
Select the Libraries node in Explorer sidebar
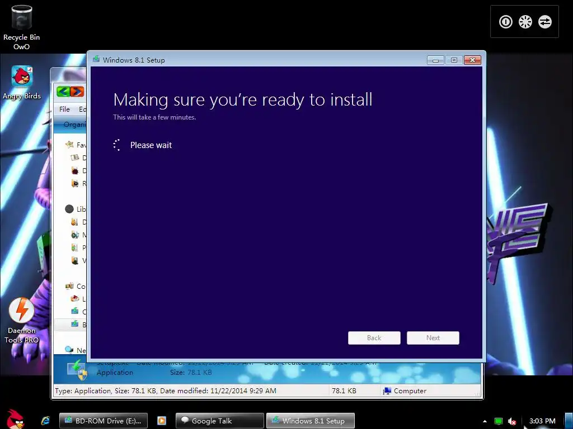pyautogui.click(x=69, y=209)
